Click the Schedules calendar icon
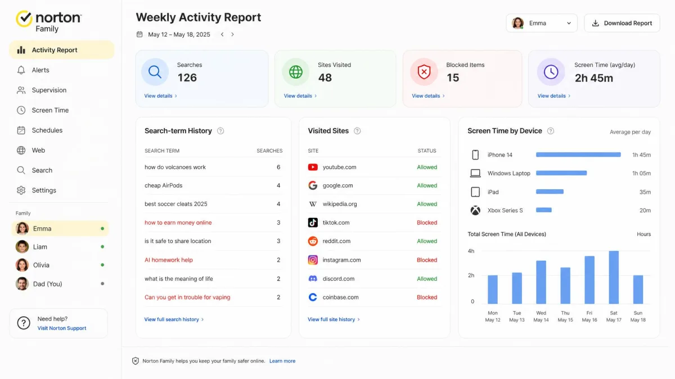Screen dimensions: 675x379 point(21,130)
